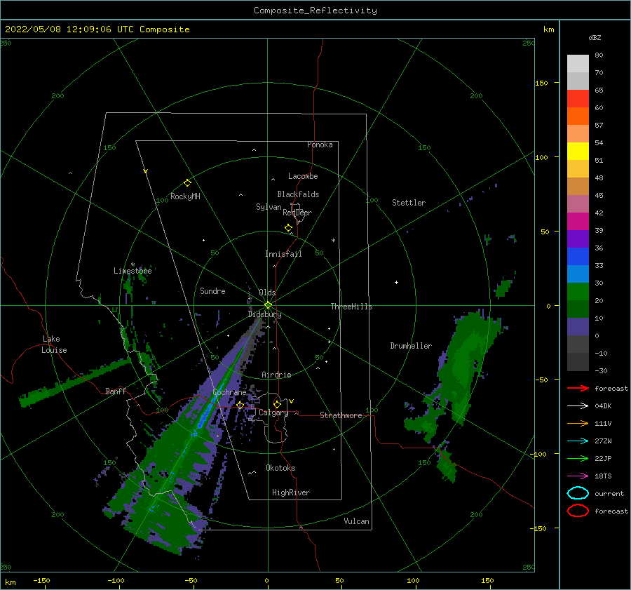Click the 2022/05/08 12:09:06 UTC timestamp

click(x=69, y=29)
